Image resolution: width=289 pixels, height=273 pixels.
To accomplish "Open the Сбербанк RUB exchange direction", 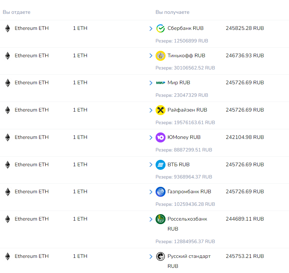I will click(x=185, y=28).
